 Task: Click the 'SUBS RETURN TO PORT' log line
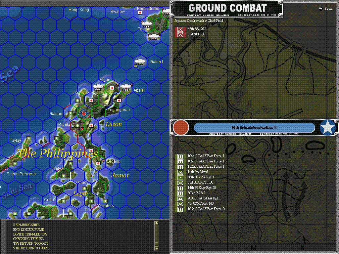point(31,248)
